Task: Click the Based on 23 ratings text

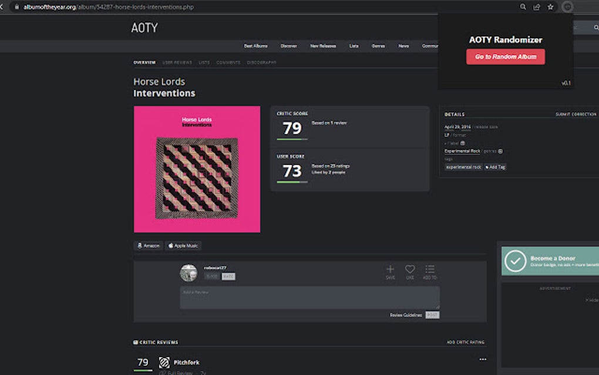Action: (331, 166)
